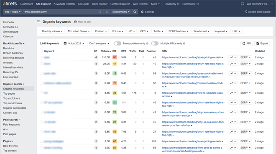Open trend chart for volume 23.0K row

(x=233, y=64)
